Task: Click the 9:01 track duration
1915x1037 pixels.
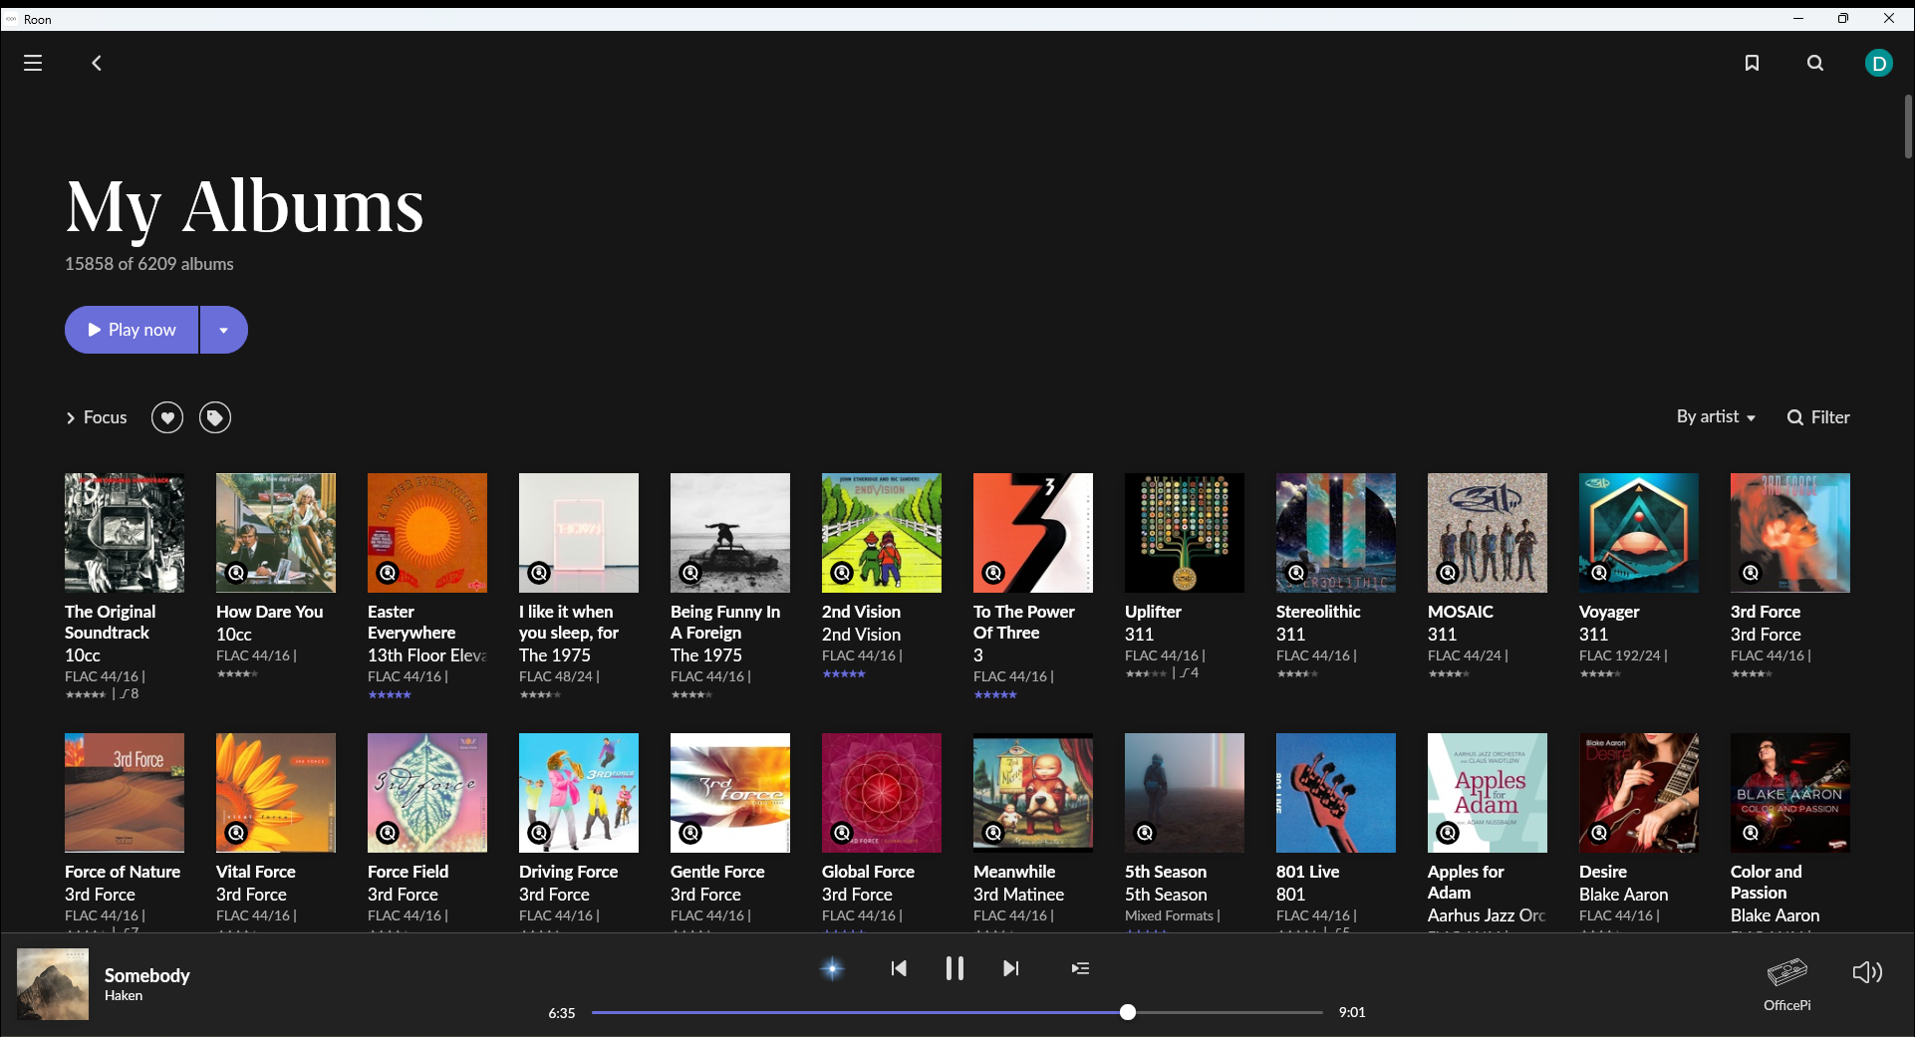Action: click(x=1352, y=1012)
